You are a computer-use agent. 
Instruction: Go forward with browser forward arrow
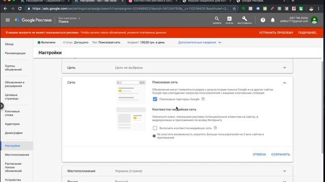[12, 9]
